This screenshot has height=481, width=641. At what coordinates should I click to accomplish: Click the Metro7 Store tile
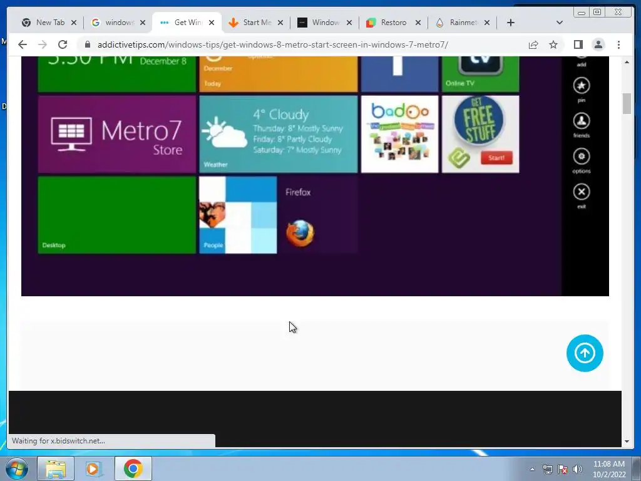point(117,134)
